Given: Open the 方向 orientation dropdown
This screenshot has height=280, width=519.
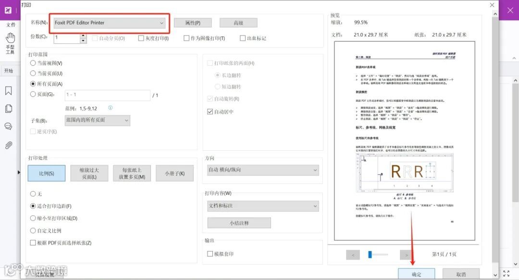Looking at the screenshot, I should point(263,170).
